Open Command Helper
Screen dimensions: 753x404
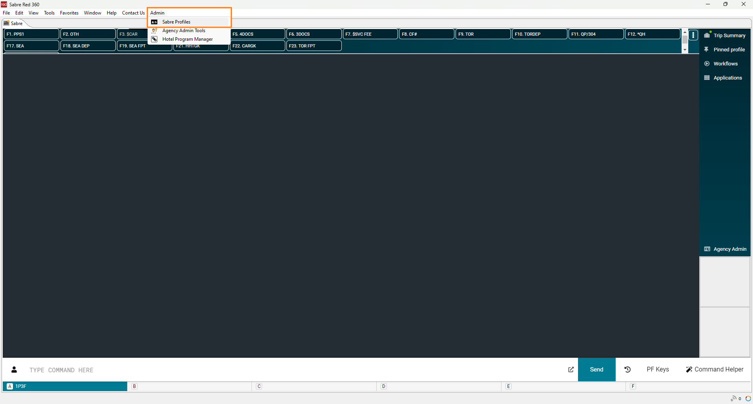[715, 370]
